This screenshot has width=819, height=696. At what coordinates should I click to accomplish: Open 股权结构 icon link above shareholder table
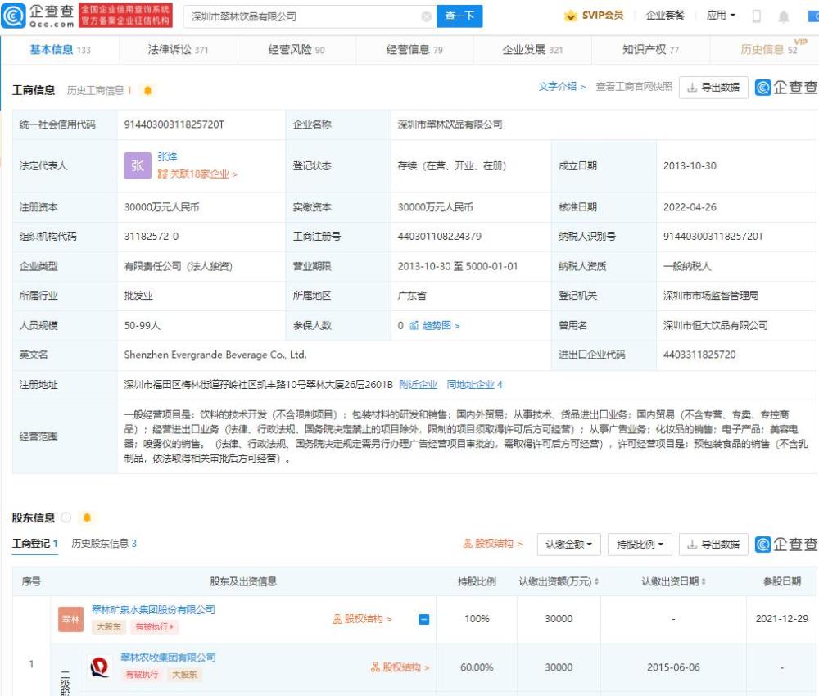click(492, 544)
